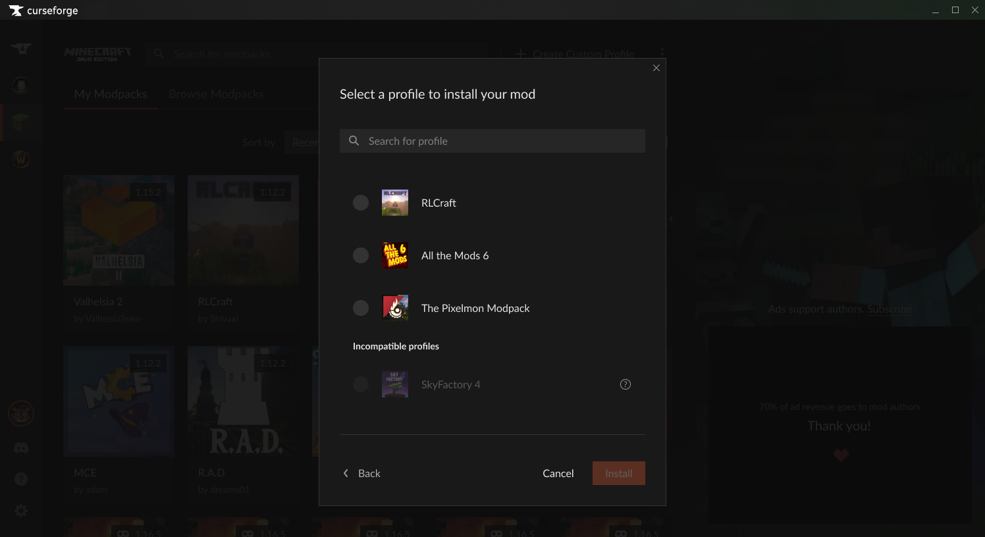Open the R.A.D modpack card
The width and height of the screenshot is (985, 537).
[244, 423]
